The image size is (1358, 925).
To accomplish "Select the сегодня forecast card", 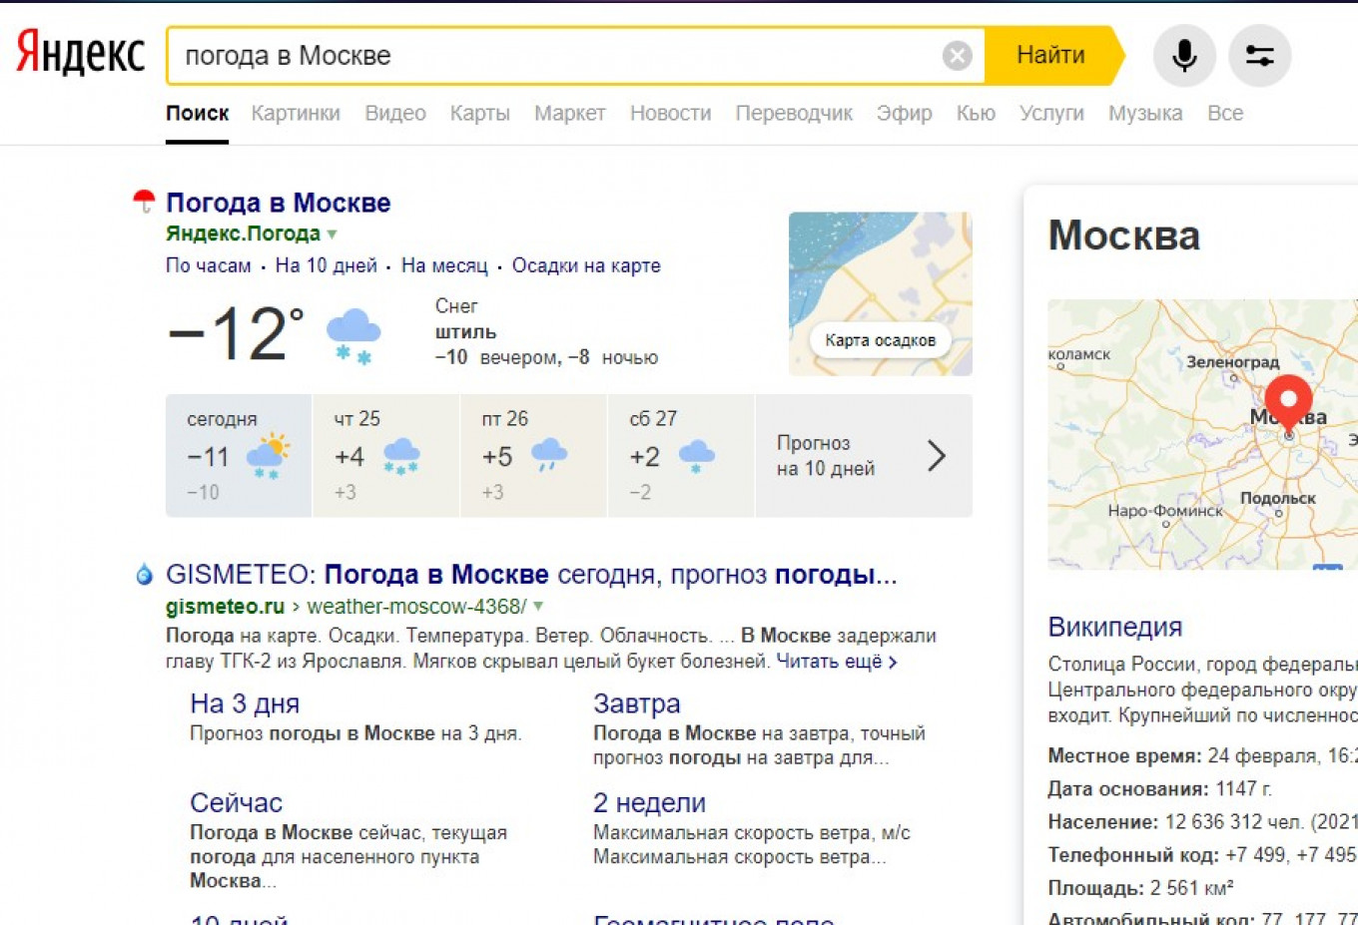I will tap(239, 455).
